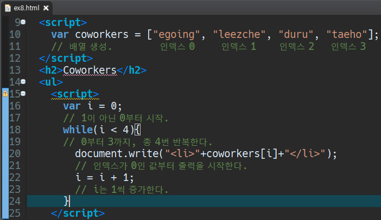
Task: Click the '인덱스 0' comment text
Action: (177, 47)
